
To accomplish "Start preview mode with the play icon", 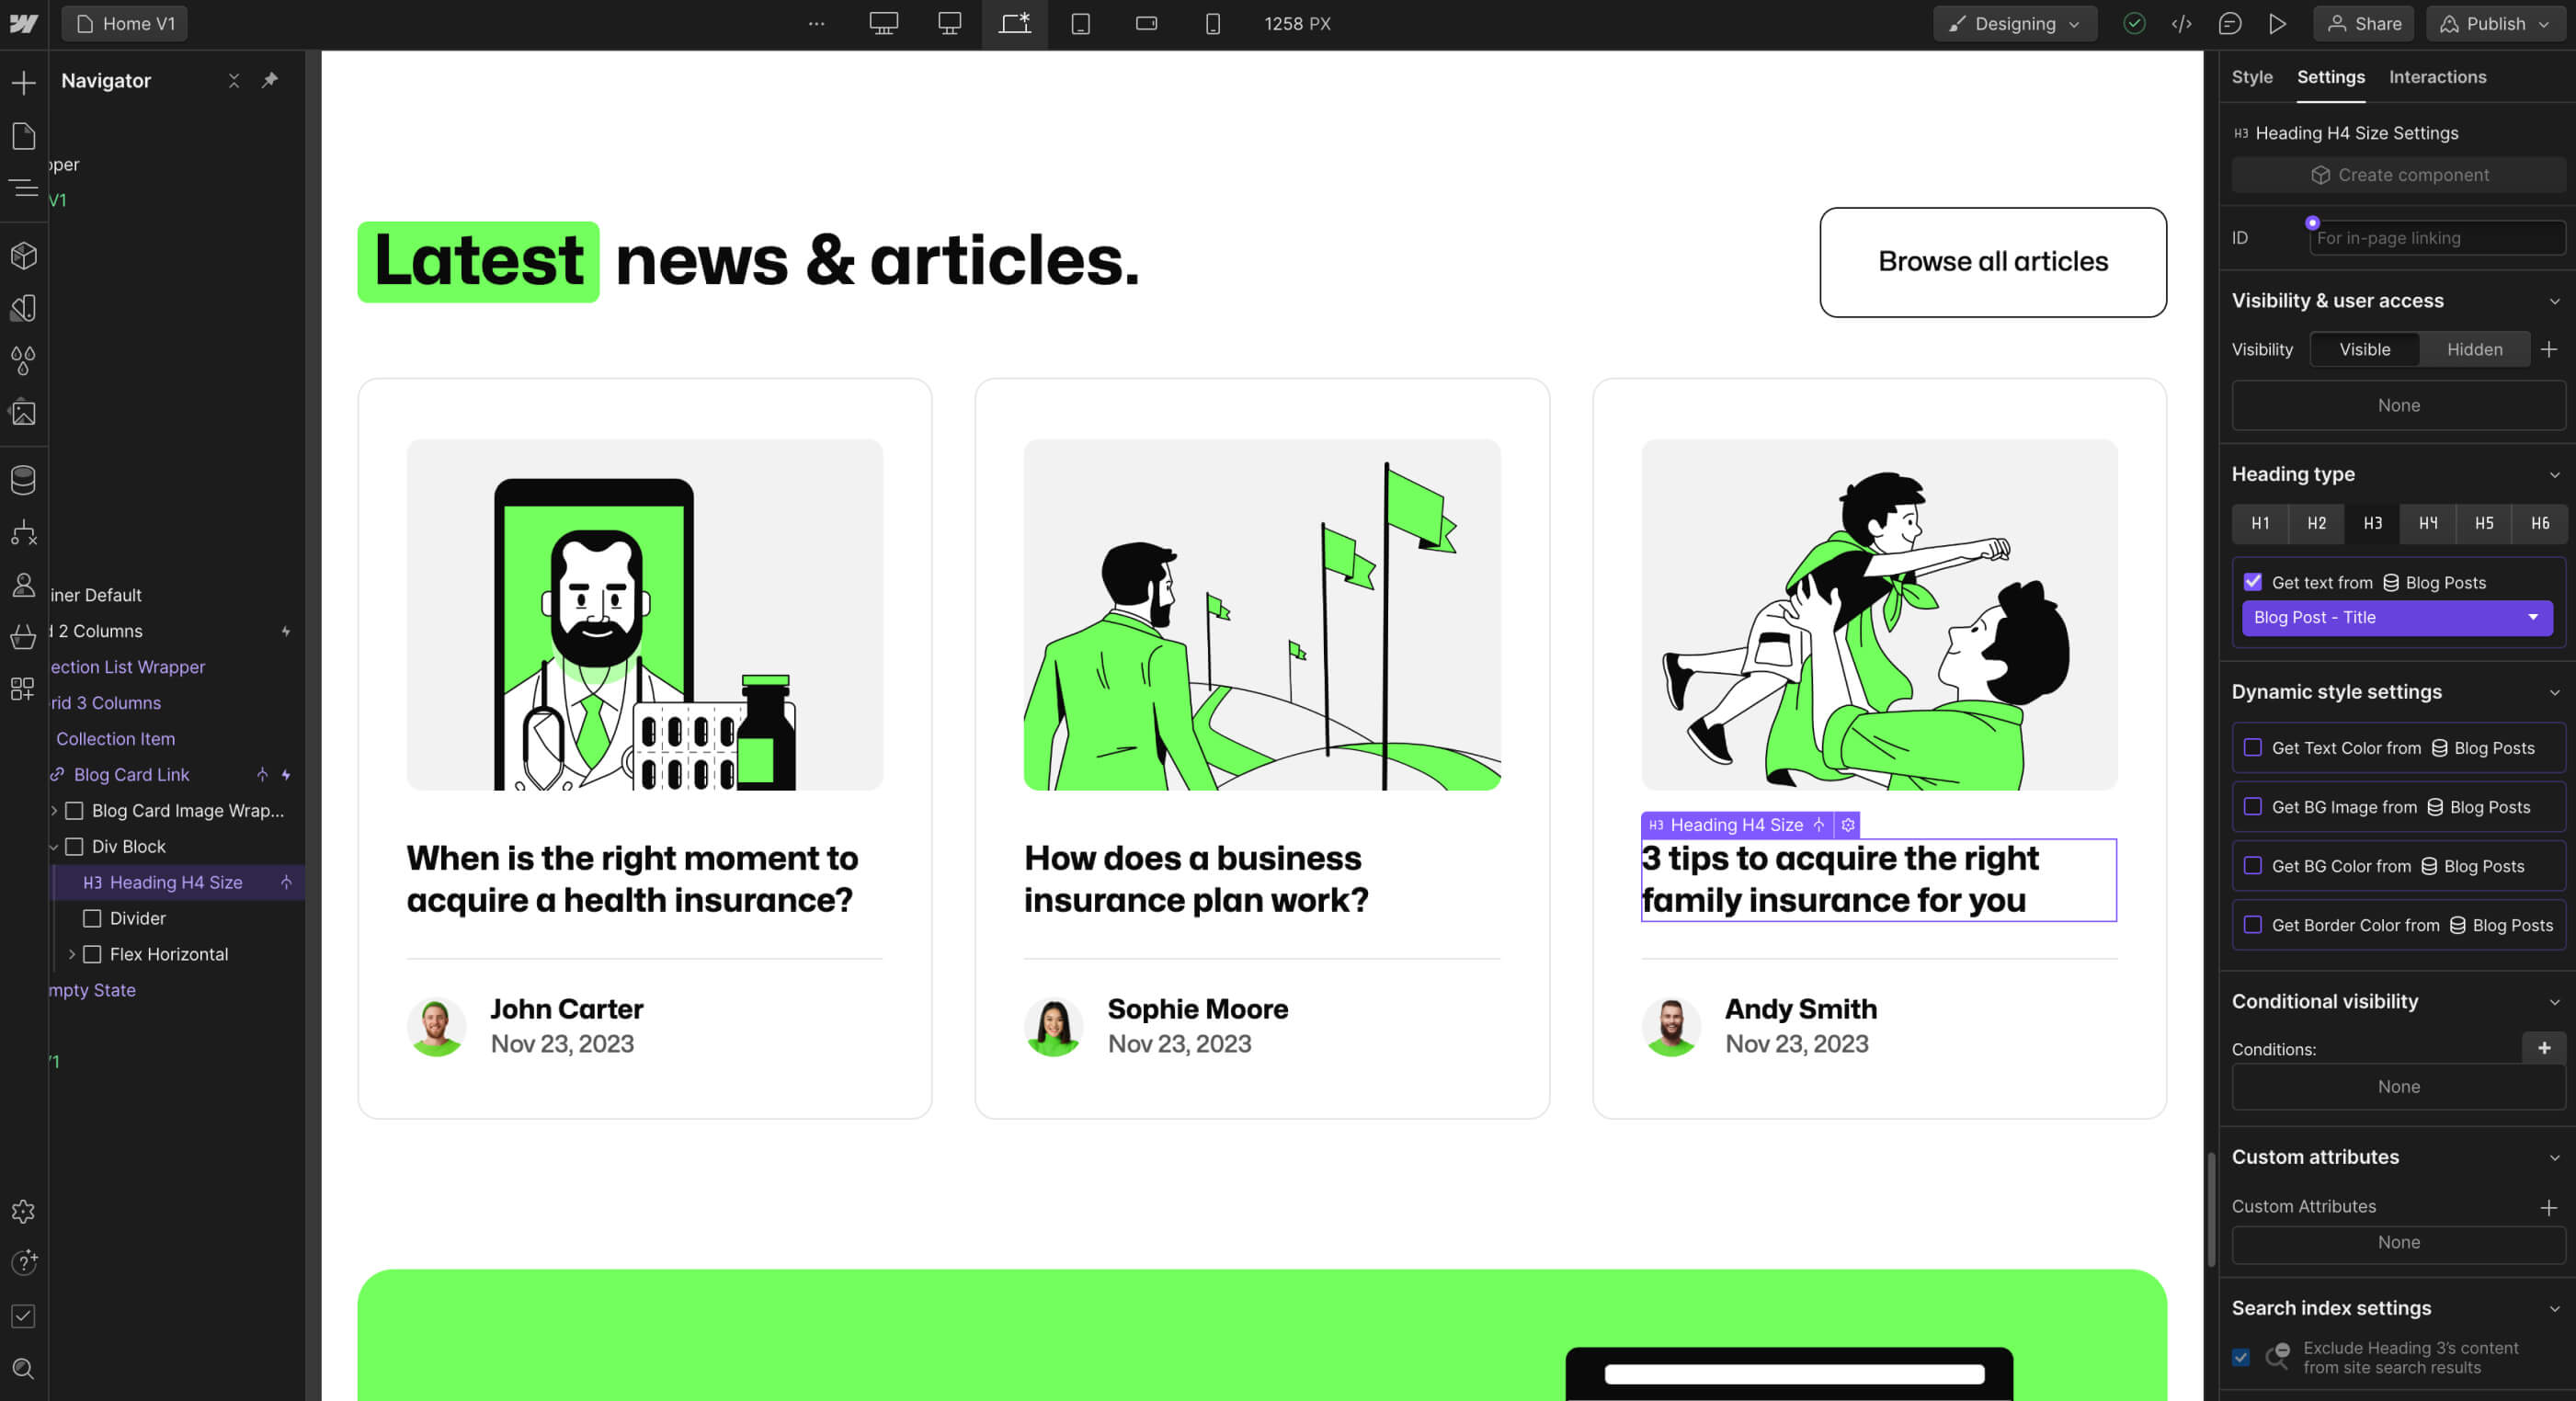I will pos(2278,23).
